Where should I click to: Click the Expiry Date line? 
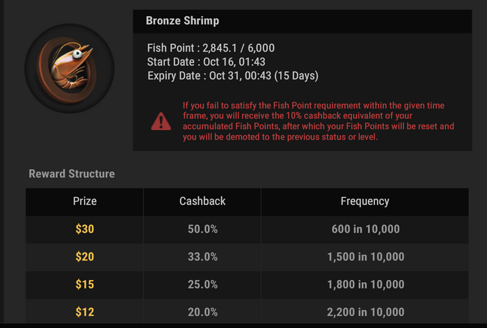point(232,76)
